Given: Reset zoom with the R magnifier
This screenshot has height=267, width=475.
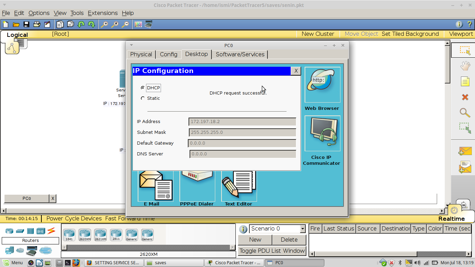Looking at the screenshot, I should 114,24.
